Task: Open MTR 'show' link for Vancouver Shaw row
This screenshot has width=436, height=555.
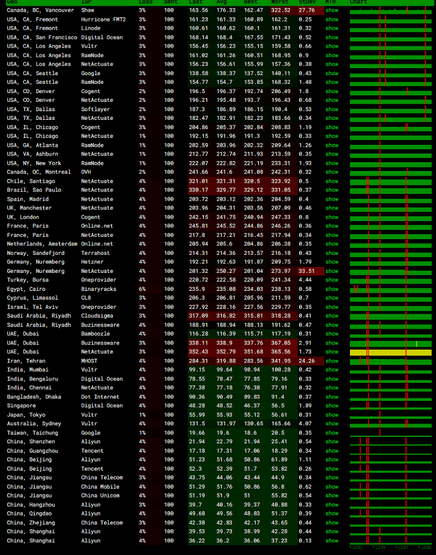Action: (332, 10)
